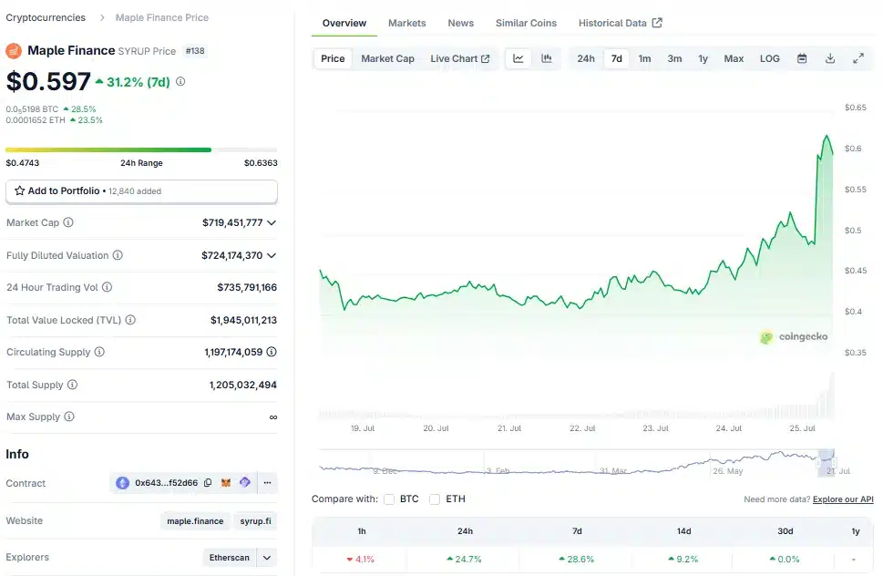Show Max Supply info icon
883x576 pixels.
pos(69,417)
